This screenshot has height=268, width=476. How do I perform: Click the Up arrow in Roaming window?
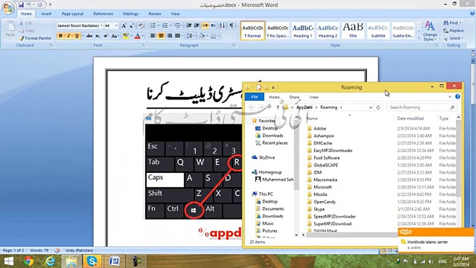[277, 107]
